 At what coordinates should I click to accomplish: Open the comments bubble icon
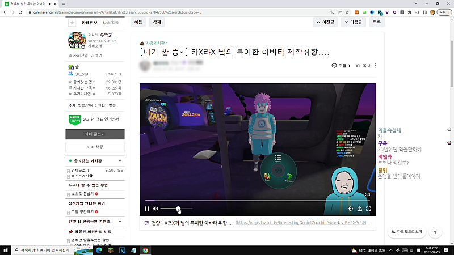point(334,66)
